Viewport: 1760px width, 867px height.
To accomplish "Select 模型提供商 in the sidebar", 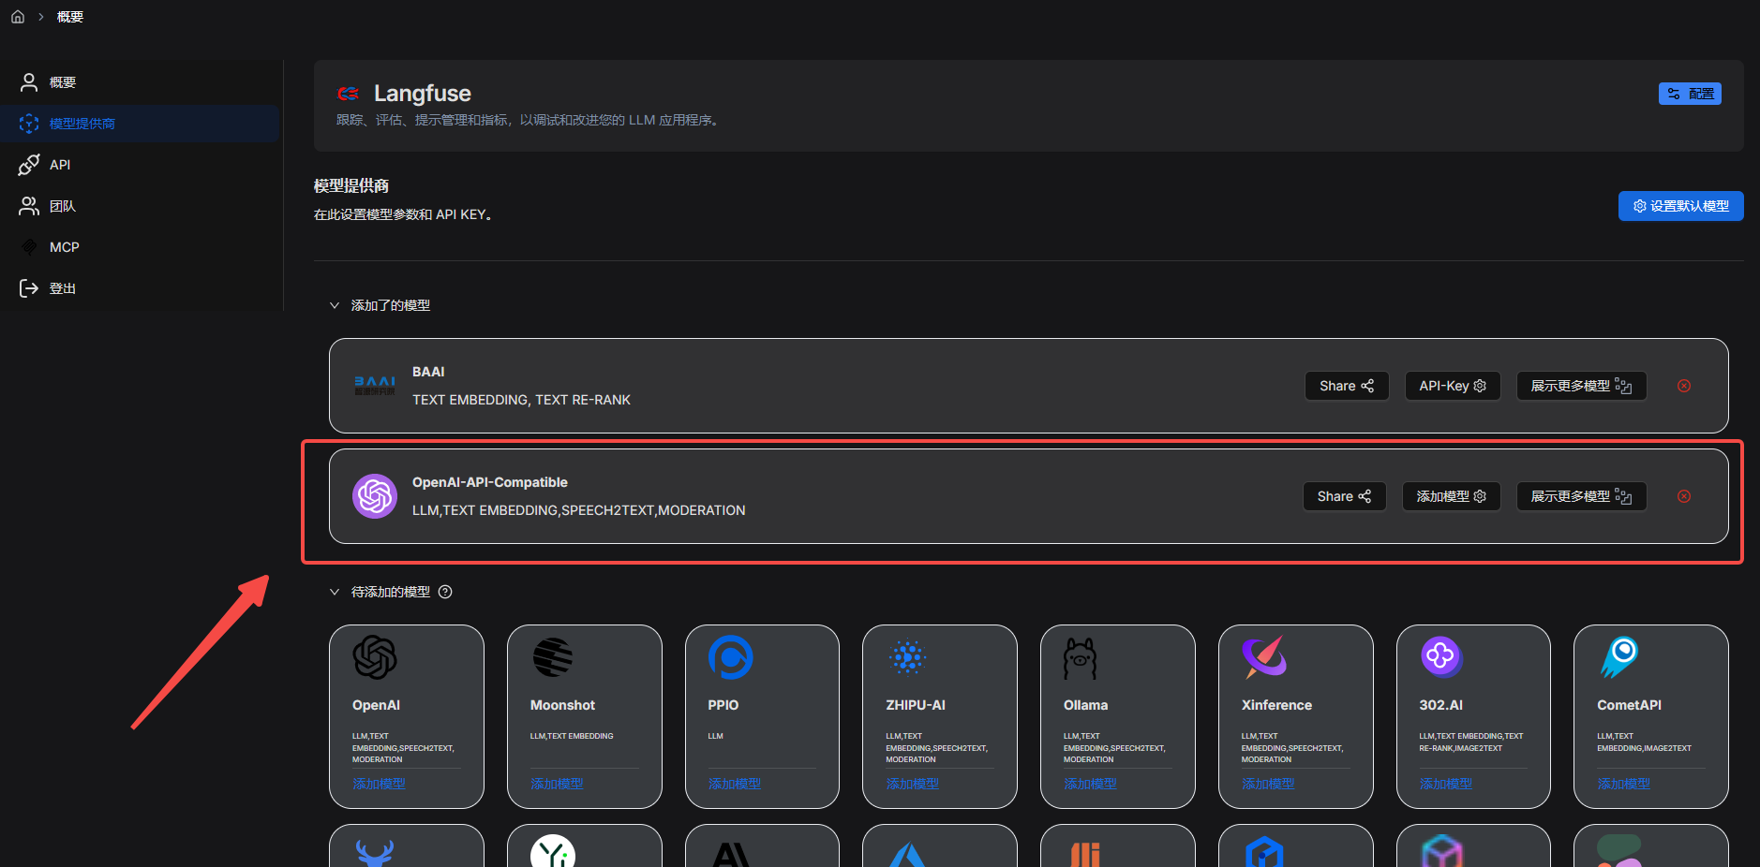I will [x=141, y=124].
